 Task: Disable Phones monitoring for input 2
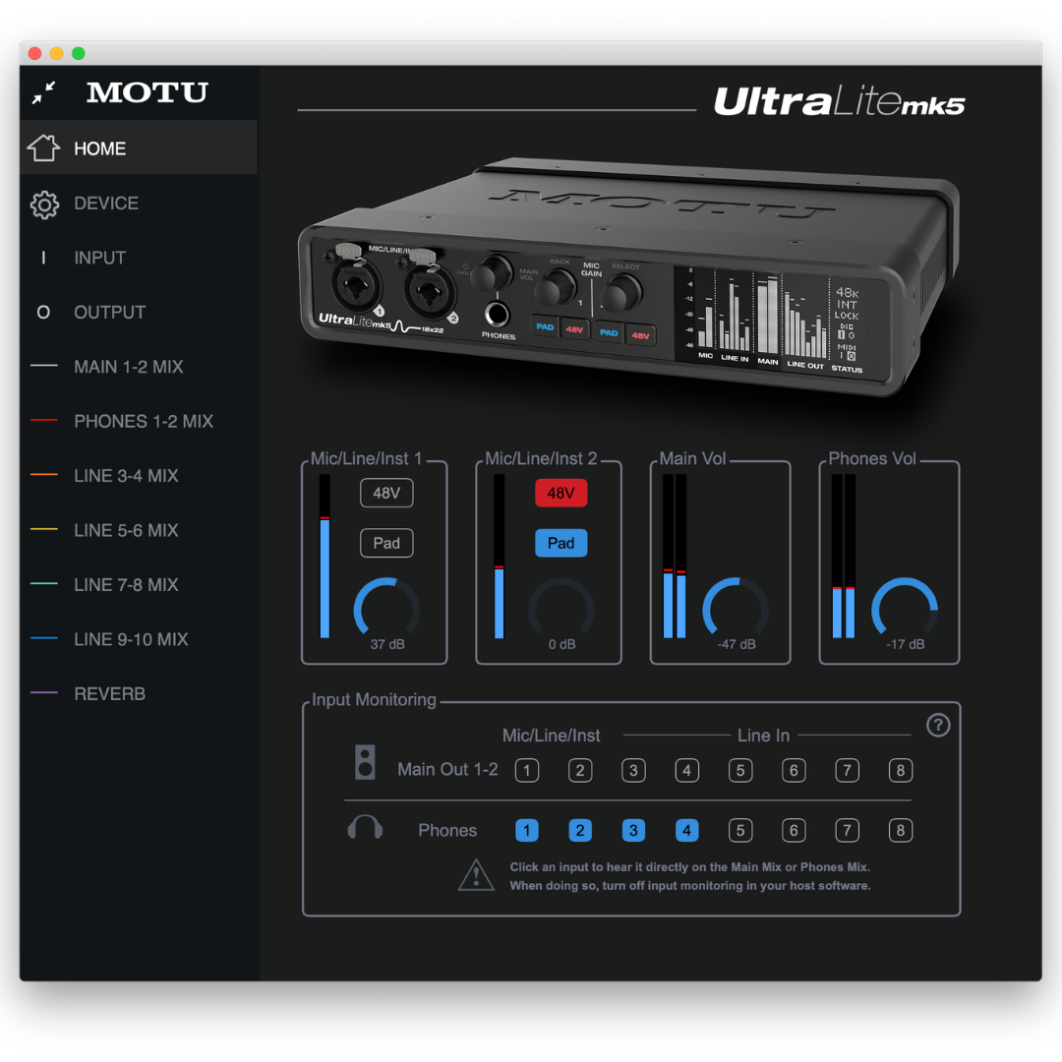click(580, 830)
